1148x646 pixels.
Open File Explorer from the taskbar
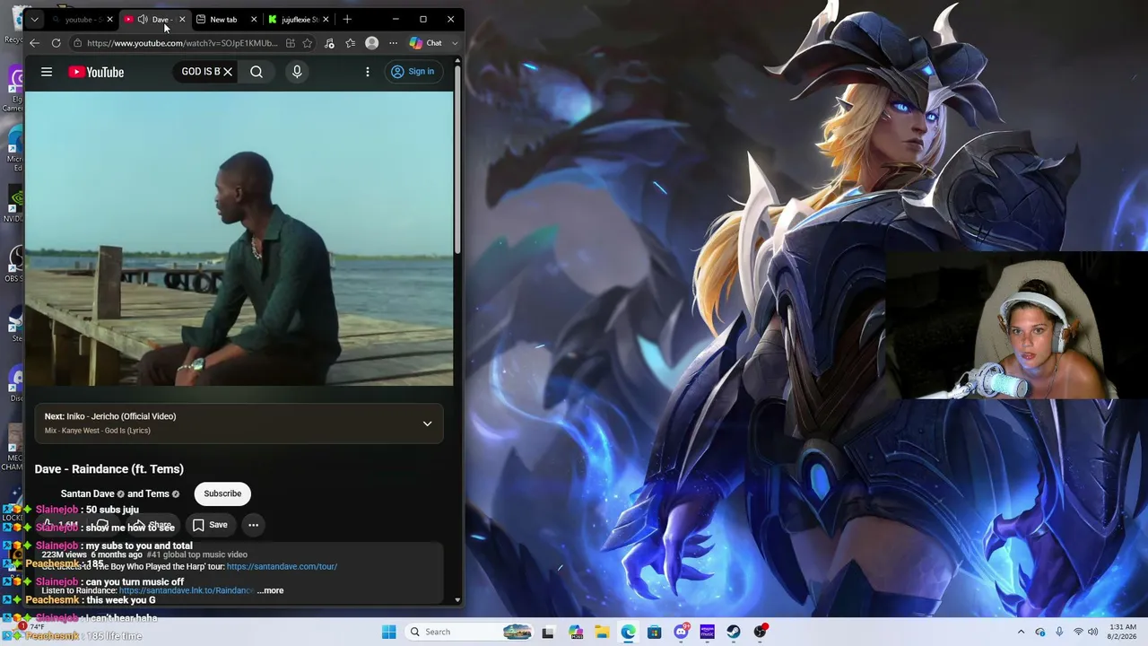click(602, 632)
